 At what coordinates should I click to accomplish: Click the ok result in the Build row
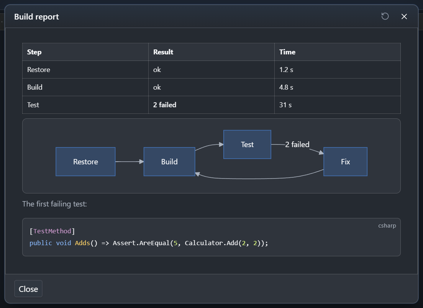tap(211, 87)
